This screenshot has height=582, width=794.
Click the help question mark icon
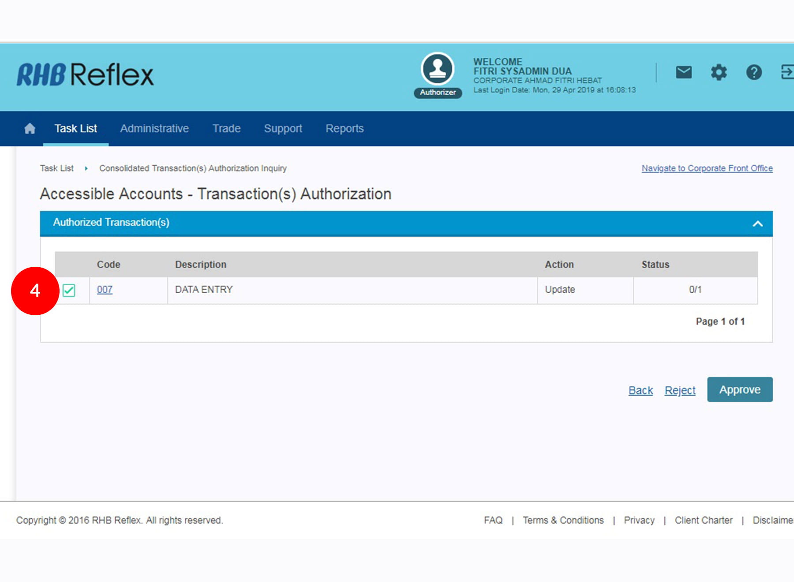click(x=754, y=72)
